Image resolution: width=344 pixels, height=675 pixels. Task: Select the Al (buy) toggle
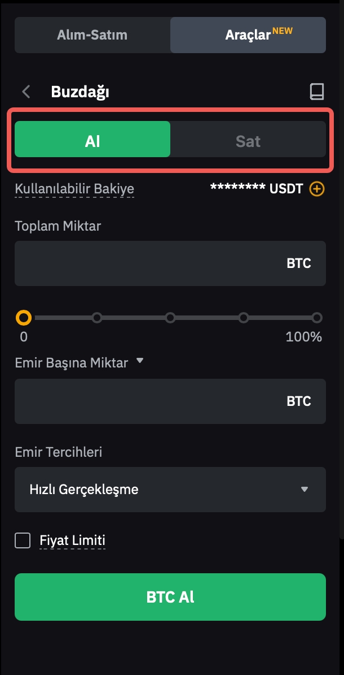pos(92,141)
